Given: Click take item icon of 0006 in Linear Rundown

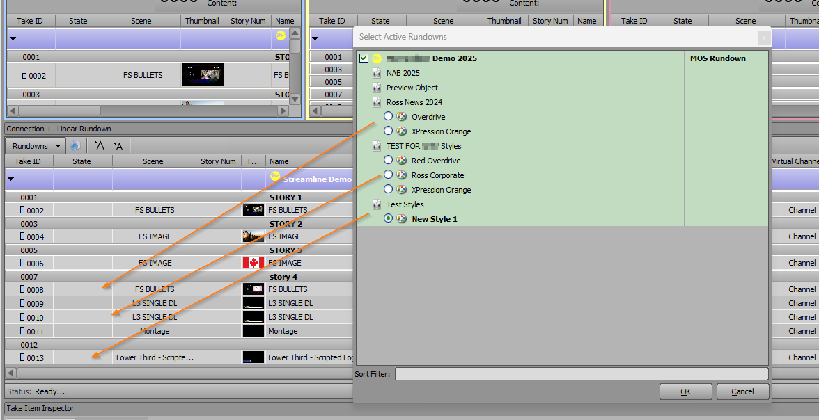Looking at the screenshot, I should (x=22, y=263).
